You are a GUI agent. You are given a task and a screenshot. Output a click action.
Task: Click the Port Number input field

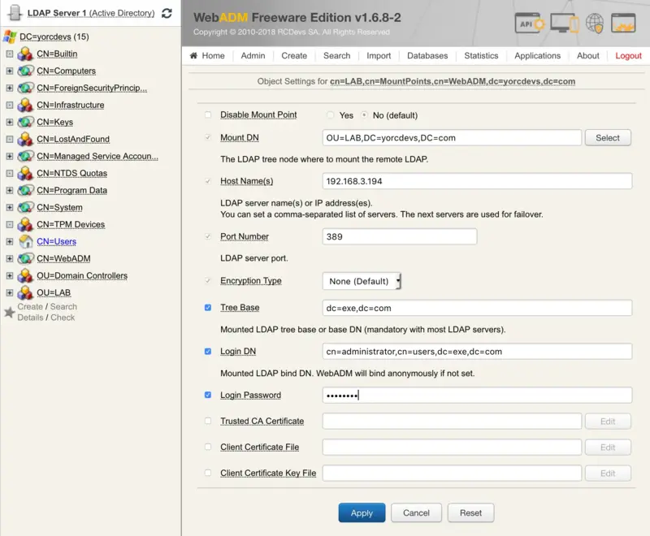coord(400,236)
